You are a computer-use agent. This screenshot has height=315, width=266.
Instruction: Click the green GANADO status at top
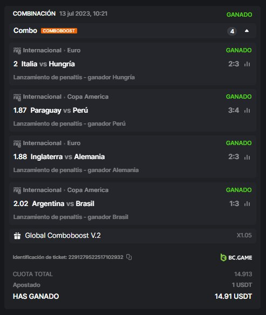tap(239, 15)
